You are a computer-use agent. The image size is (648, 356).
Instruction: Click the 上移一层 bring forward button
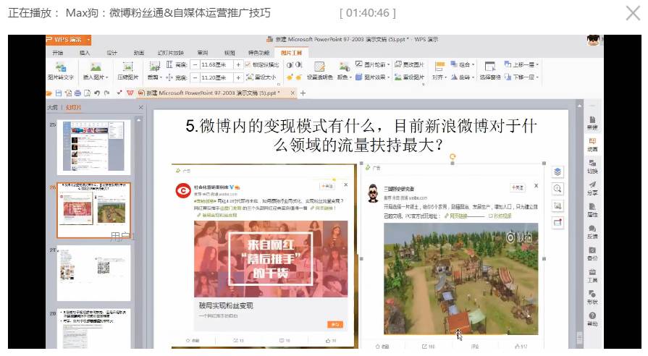[x=521, y=65]
